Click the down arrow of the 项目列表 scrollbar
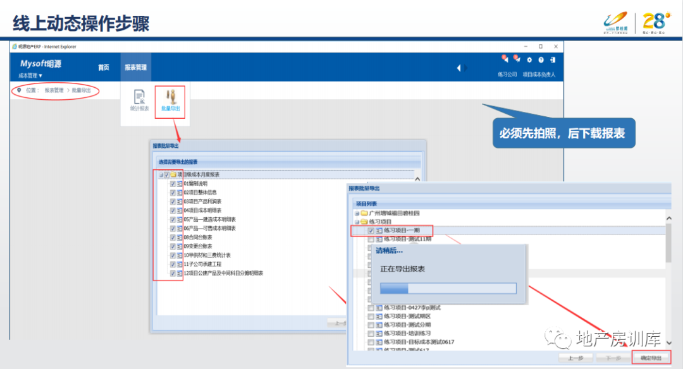 [x=668, y=343]
